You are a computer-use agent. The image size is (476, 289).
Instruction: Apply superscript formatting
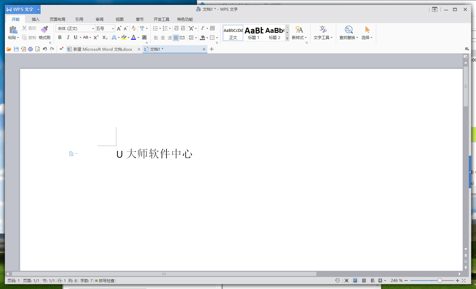(95, 37)
